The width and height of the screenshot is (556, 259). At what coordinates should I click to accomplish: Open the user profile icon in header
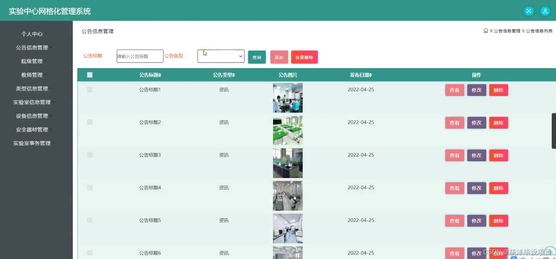pos(545,11)
